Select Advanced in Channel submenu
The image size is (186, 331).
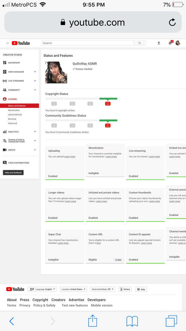pyautogui.click(x=12, y=123)
